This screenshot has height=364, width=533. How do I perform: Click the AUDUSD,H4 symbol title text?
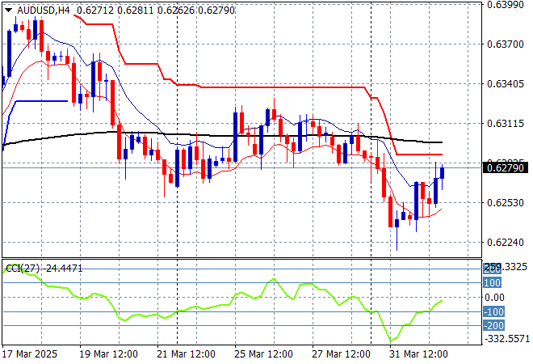[x=43, y=11]
